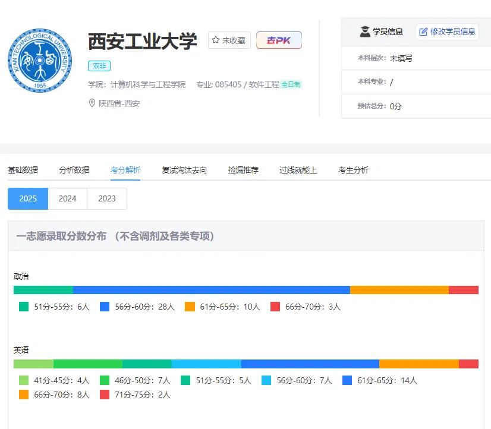Click the text 71分-75分: 2人
Viewport: 491px width, 429px height.
(143, 395)
